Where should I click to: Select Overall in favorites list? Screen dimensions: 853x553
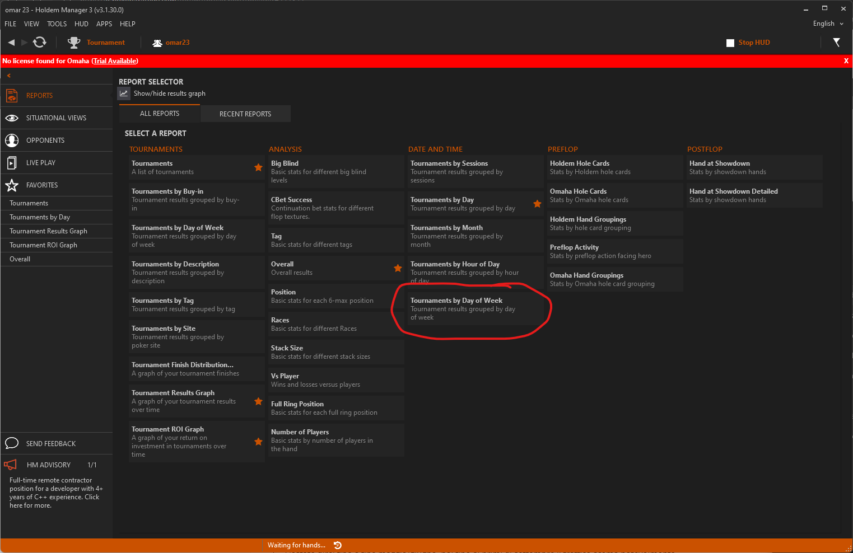tap(57, 259)
